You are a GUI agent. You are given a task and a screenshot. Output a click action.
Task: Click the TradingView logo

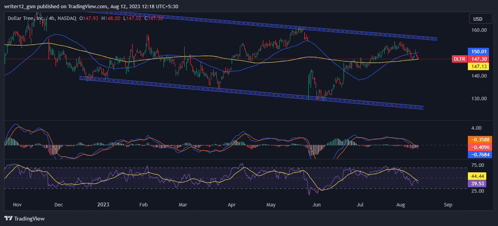pyautogui.click(x=24, y=219)
